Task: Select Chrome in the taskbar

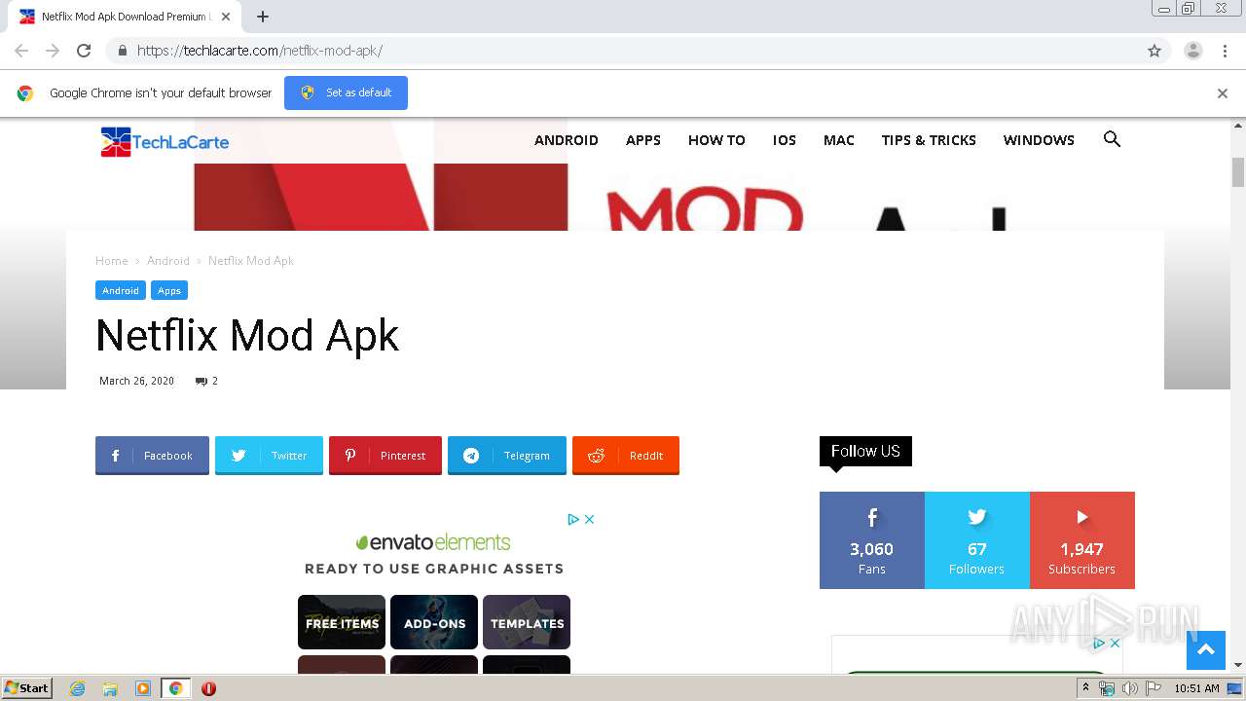Action: [x=175, y=688]
